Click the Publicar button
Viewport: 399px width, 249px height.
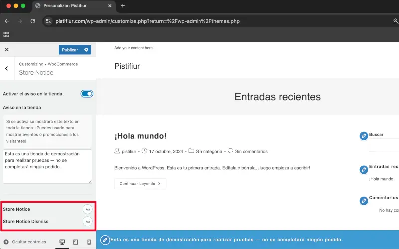[x=70, y=50]
